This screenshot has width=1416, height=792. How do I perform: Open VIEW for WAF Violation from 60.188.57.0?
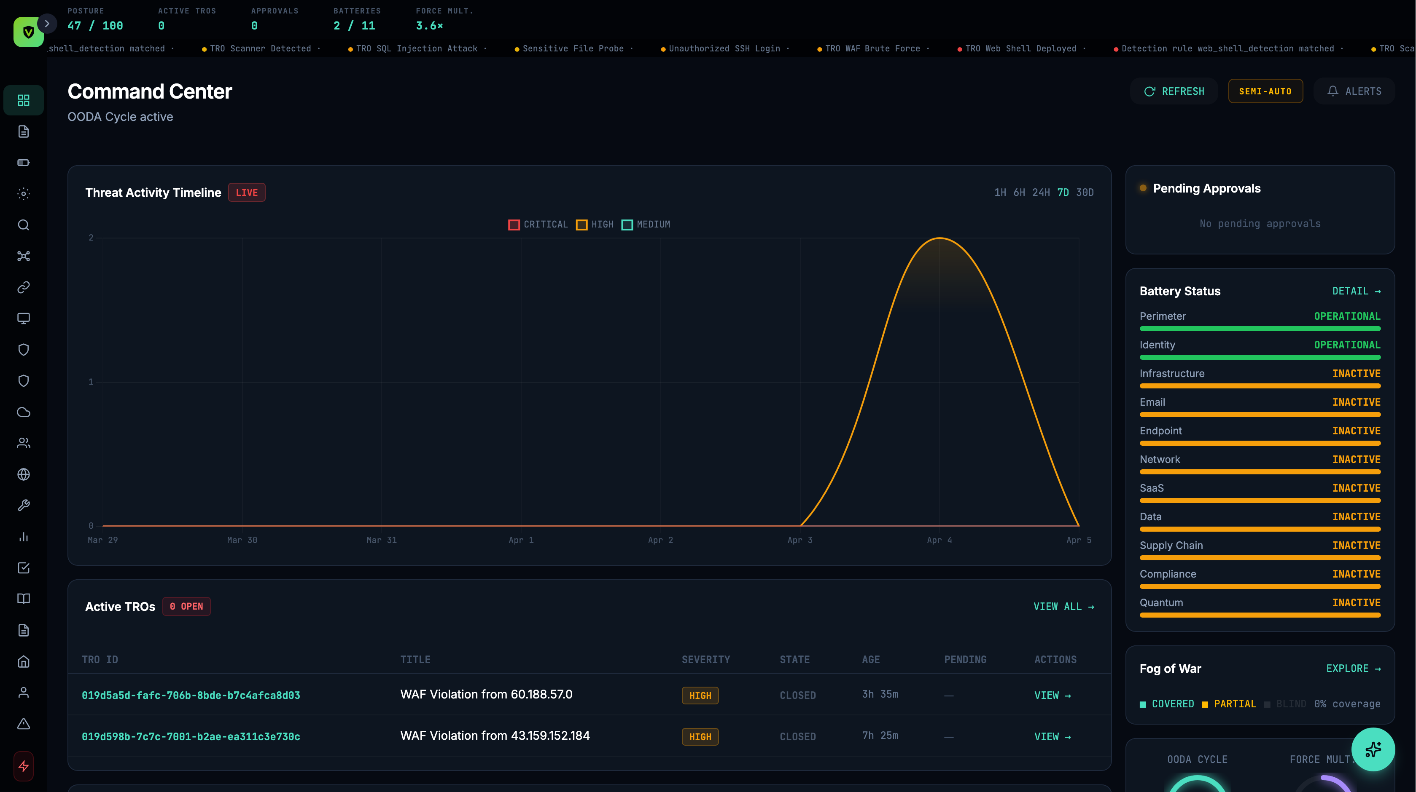[x=1052, y=695]
